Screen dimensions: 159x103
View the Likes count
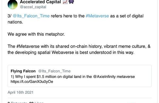click(x=36, y=102)
